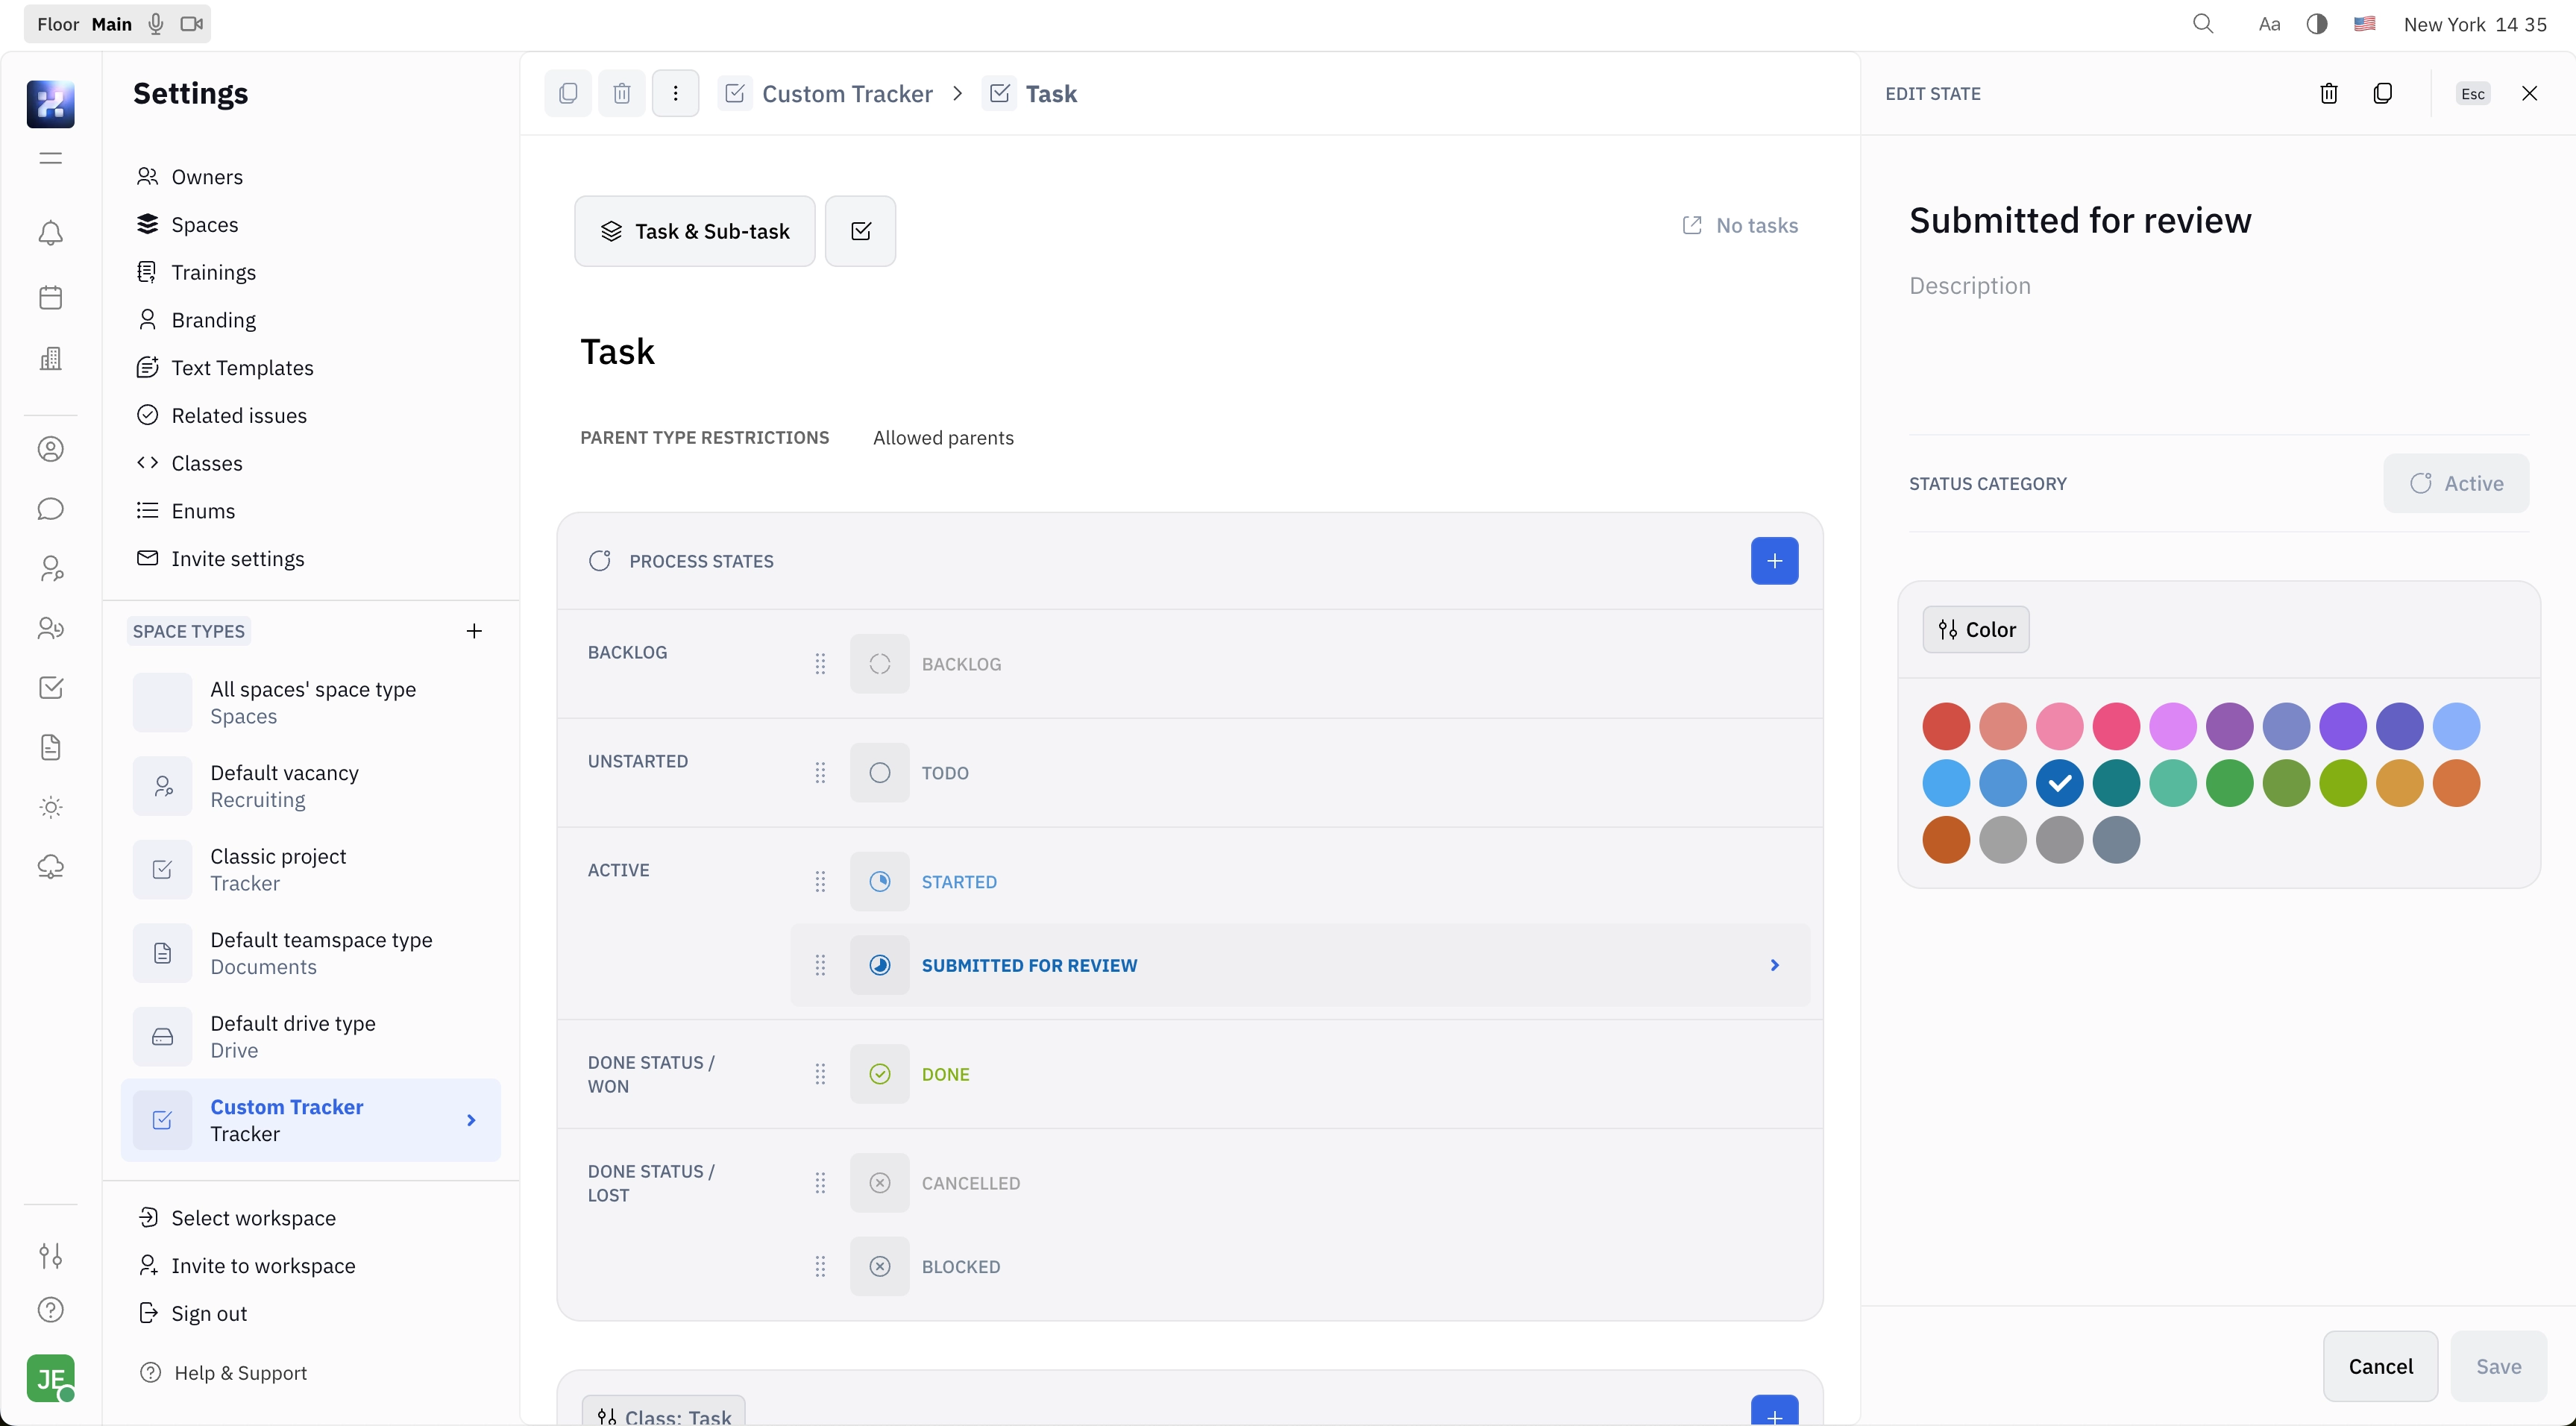2576x1426 pixels.
Task: Toggle the Active status category
Action: click(x=2457, y=483)
